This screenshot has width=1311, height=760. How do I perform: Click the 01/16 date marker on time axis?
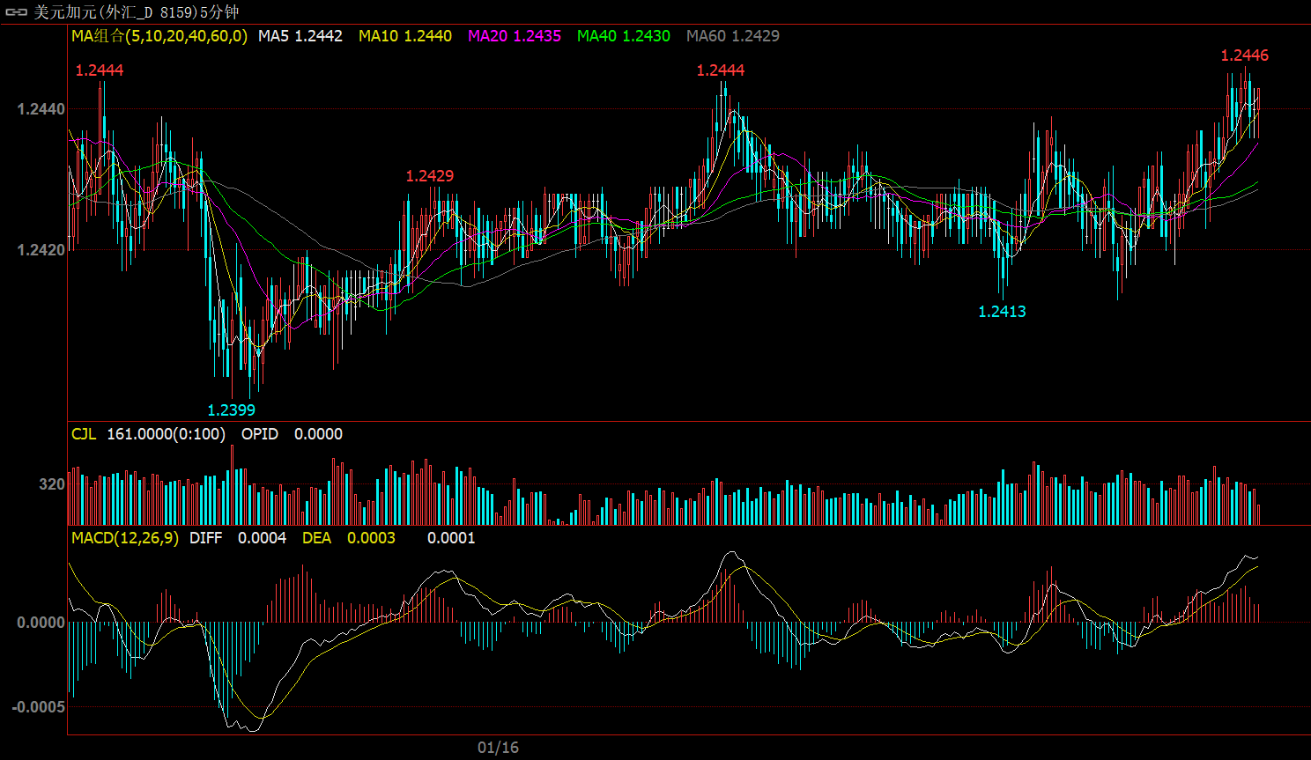[498, 748]
